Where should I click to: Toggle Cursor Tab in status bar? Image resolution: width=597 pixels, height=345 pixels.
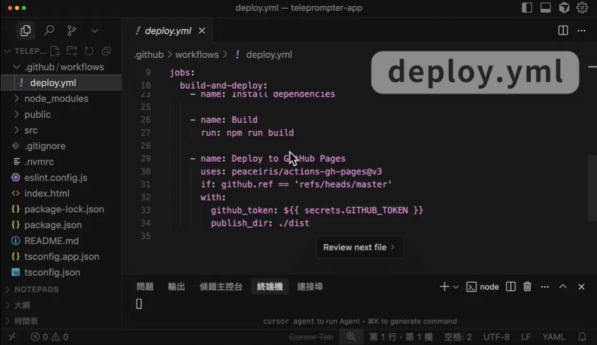point(311,337)
